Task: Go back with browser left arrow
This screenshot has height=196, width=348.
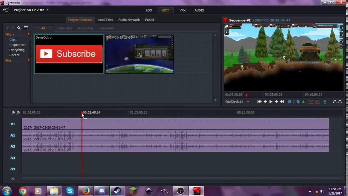Action: [8, 28]
